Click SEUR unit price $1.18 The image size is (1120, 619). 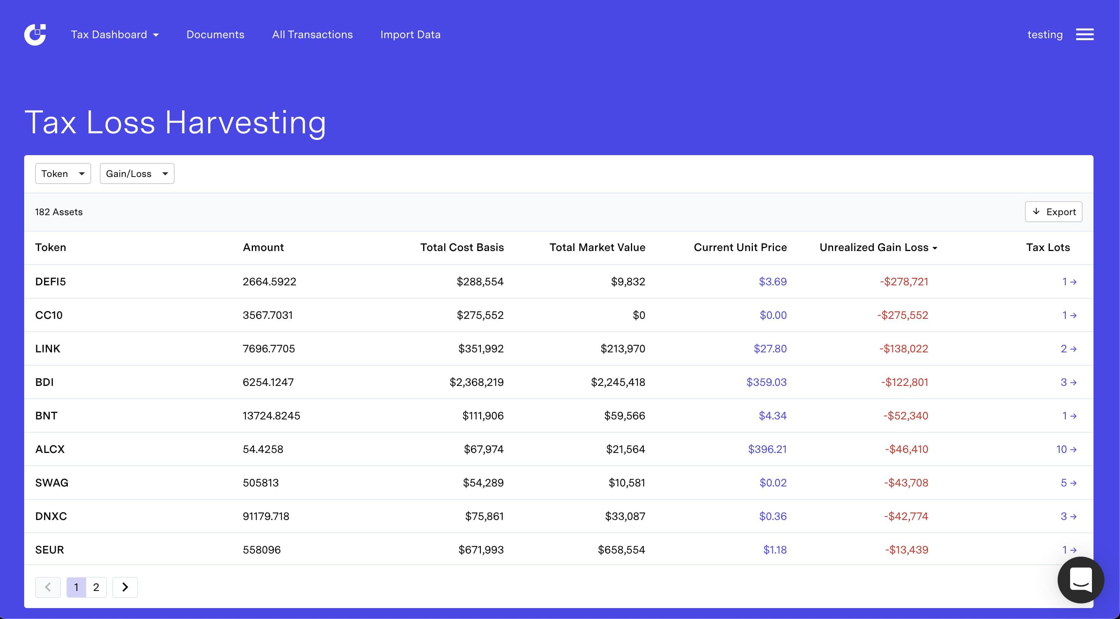pos(775,549)
